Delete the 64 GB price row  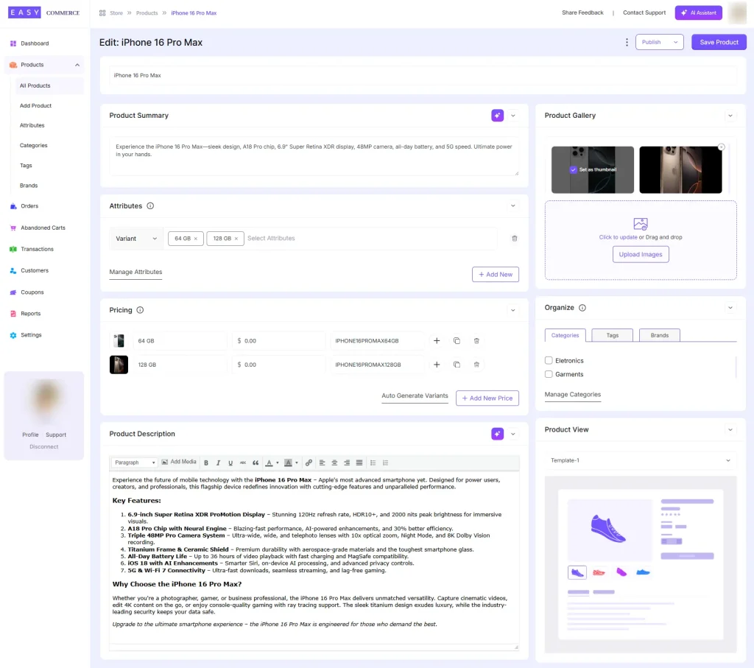tap(476, 340)
